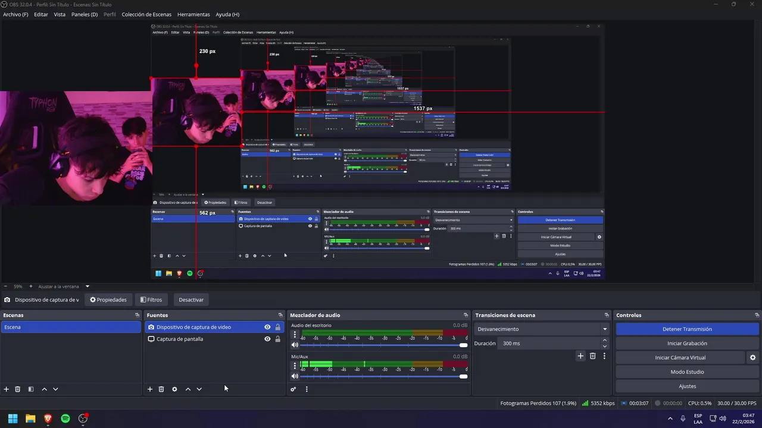Add a new scene with the plus icon
The height and width of the screenshot is (428, 762).
pyautogui.click(x=7, y=389)
